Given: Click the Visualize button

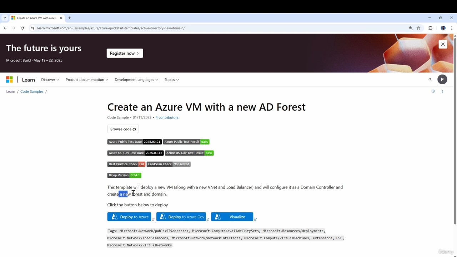Looking at the screenshot, I should coord(232,217).
